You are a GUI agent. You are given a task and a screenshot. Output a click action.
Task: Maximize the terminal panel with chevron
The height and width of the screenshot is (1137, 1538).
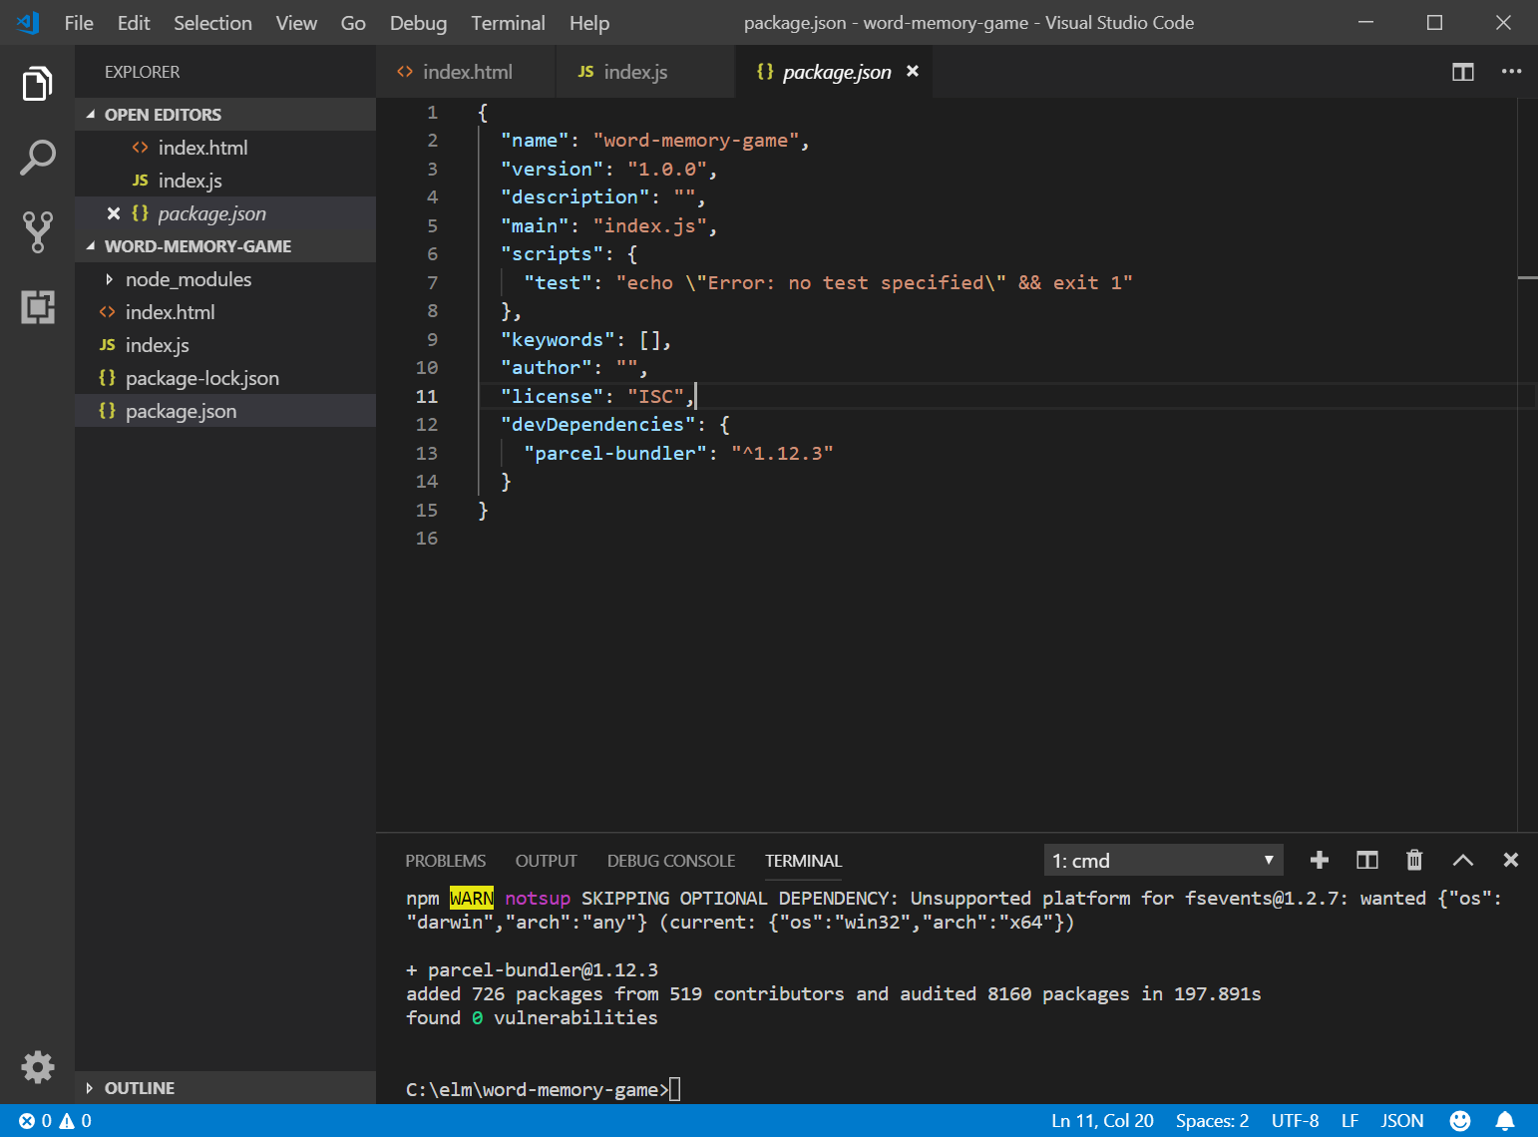pyautogui.click(x=1463, y=860)
